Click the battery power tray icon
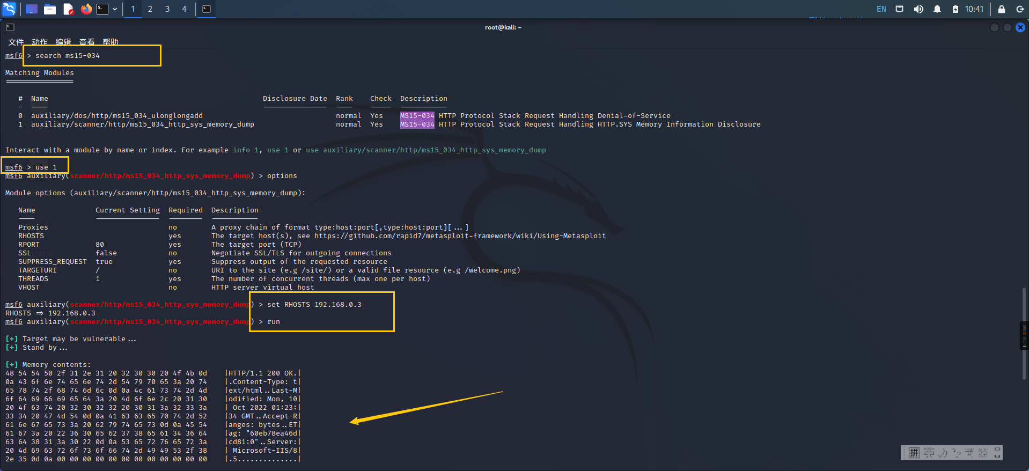Image resolution: width=1029 pixels, height=471 pixels. click(955, 9)
